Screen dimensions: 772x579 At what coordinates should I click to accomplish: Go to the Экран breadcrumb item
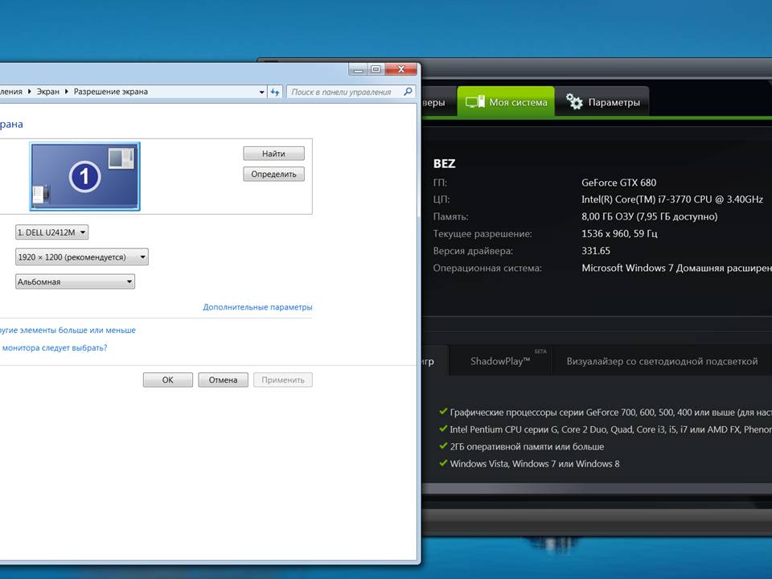click(x=47, y=92)
